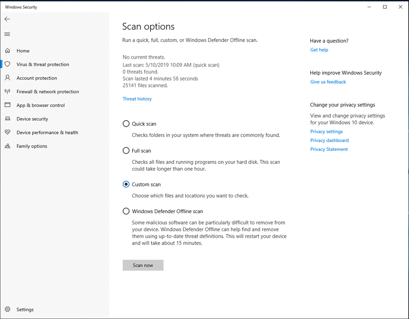Image resolution: width=409 pixels, height=319 pixels.
Task: Open Settings gear at bottom of sidebar
Action: click(8, 309)
